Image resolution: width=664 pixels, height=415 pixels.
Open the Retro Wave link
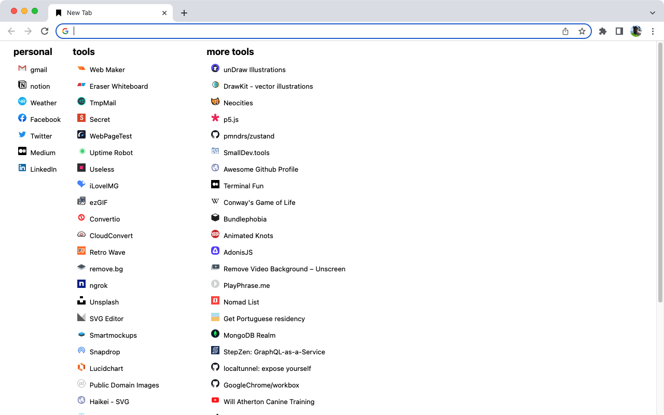point(107,252)
